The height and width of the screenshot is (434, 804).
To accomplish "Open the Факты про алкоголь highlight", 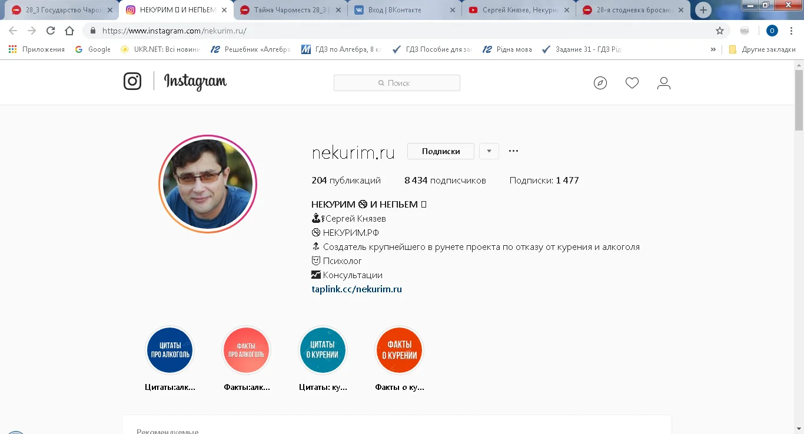I will pyautogui.click(x=246, y=350).
